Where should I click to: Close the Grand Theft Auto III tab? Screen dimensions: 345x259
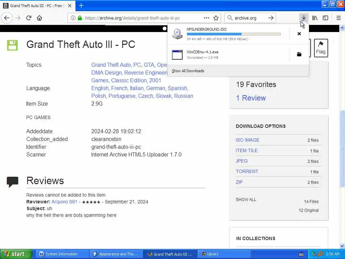click(70, 6)
